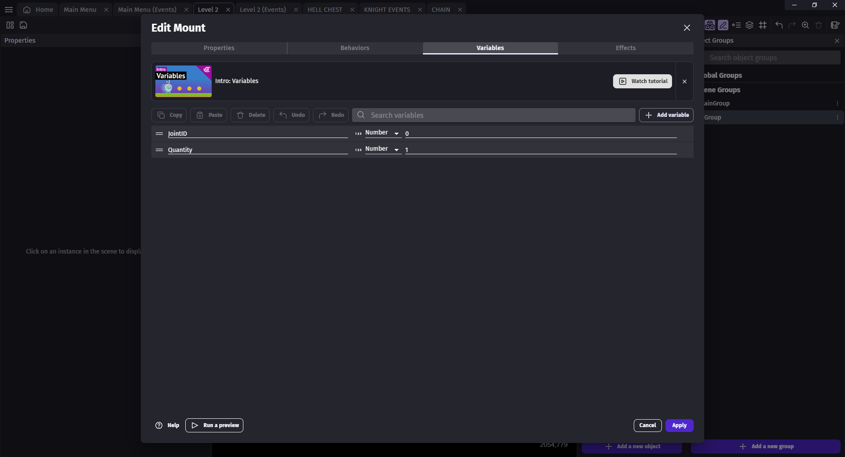Open the objects panel toolbar icon
This screenshot has height=457, width=845.
pyautogui.click(x=710, y=25)
